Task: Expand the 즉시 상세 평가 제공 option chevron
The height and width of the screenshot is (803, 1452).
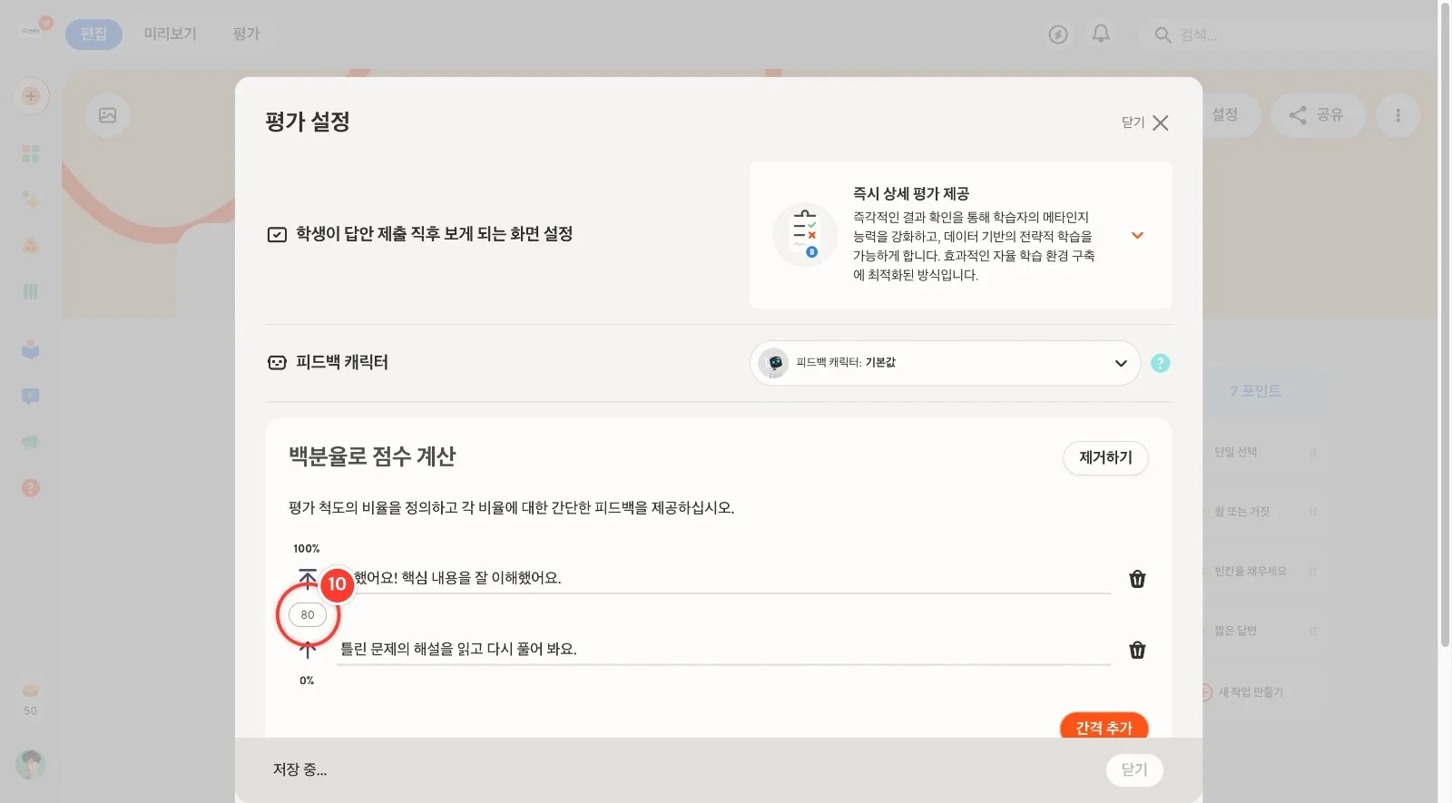Action: 1137,235
